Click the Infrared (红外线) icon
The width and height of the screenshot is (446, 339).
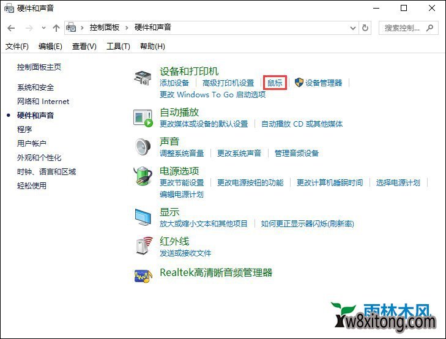tap(143, 246)
